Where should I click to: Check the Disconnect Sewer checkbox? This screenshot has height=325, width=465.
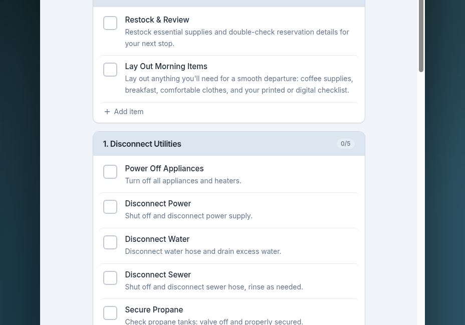click(110, 278)
